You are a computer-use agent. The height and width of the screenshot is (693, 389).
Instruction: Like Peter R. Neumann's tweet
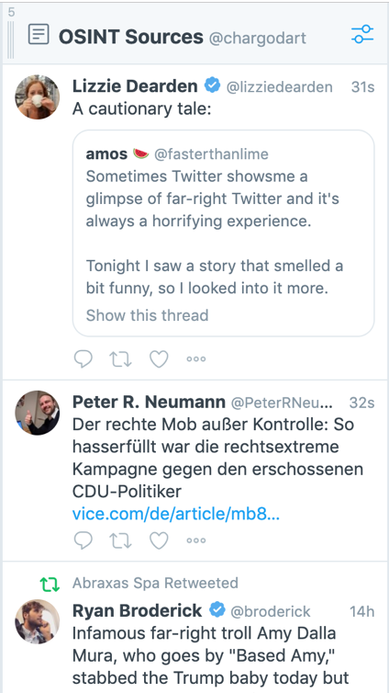[159, 540]
